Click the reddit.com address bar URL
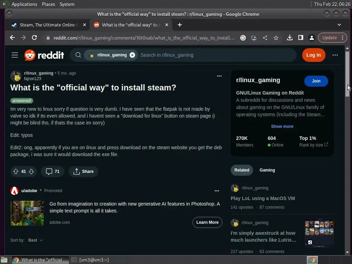 tap(144, 38)
